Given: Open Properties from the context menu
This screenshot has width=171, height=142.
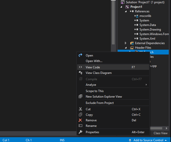Looking at the screenshot, I should (x=113, y=132).
